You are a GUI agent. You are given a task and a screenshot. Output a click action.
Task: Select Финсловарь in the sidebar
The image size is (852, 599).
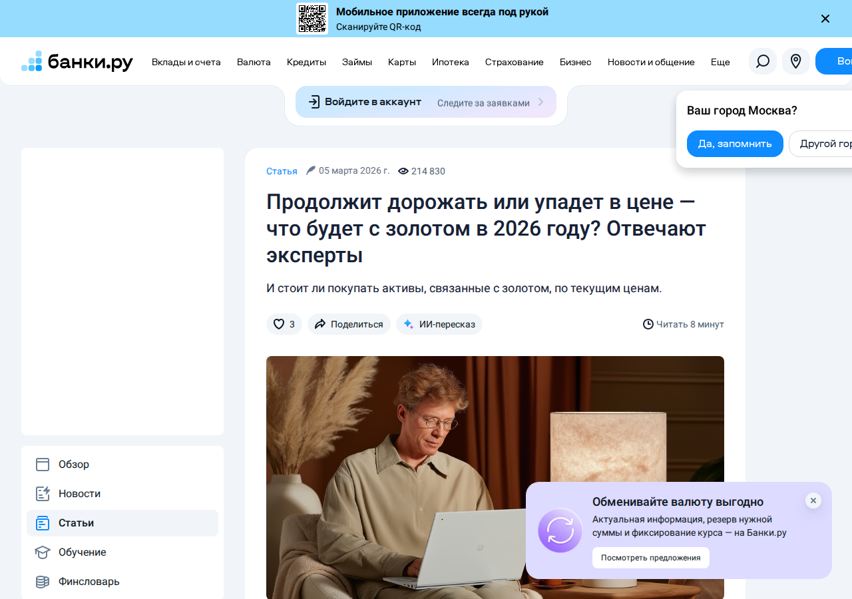pos(122,582)
